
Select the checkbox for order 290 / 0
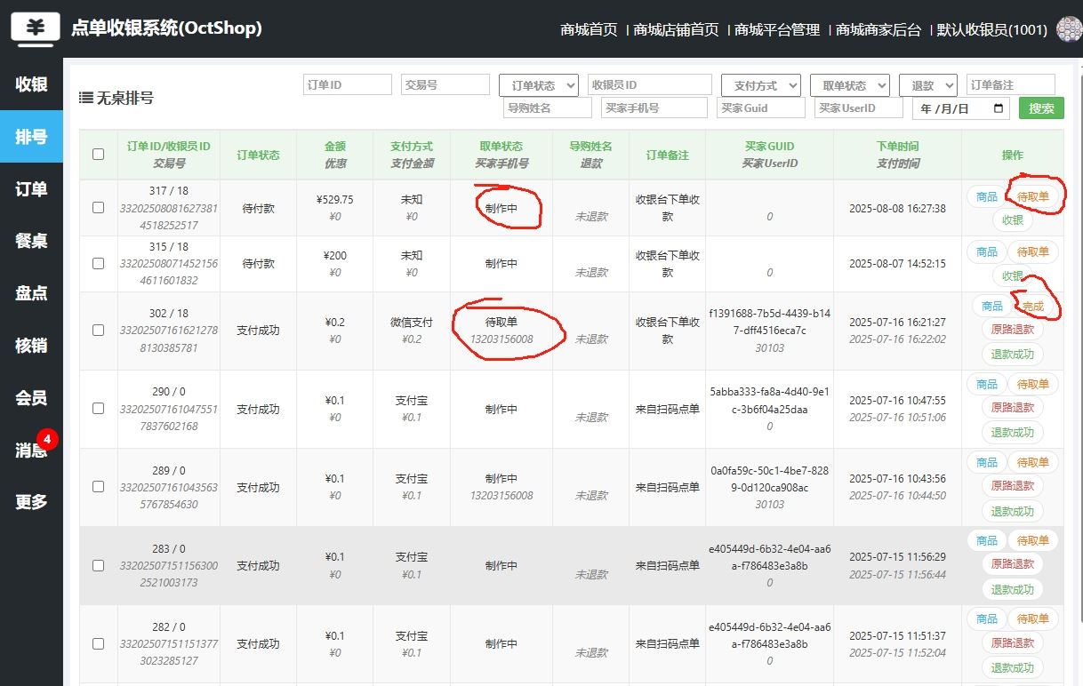coord(98,409)
